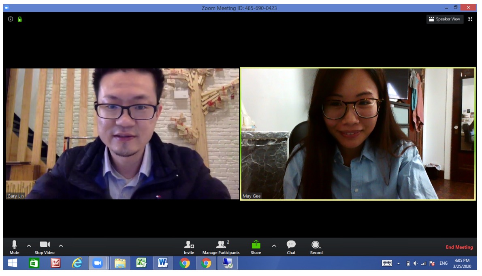Change input language ENG
The height and width of the screenshot is (276, 482).
click(x=443, y=263)
